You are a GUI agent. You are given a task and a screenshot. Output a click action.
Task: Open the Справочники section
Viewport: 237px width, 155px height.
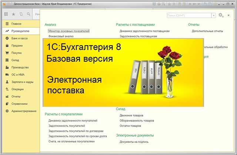21,104
